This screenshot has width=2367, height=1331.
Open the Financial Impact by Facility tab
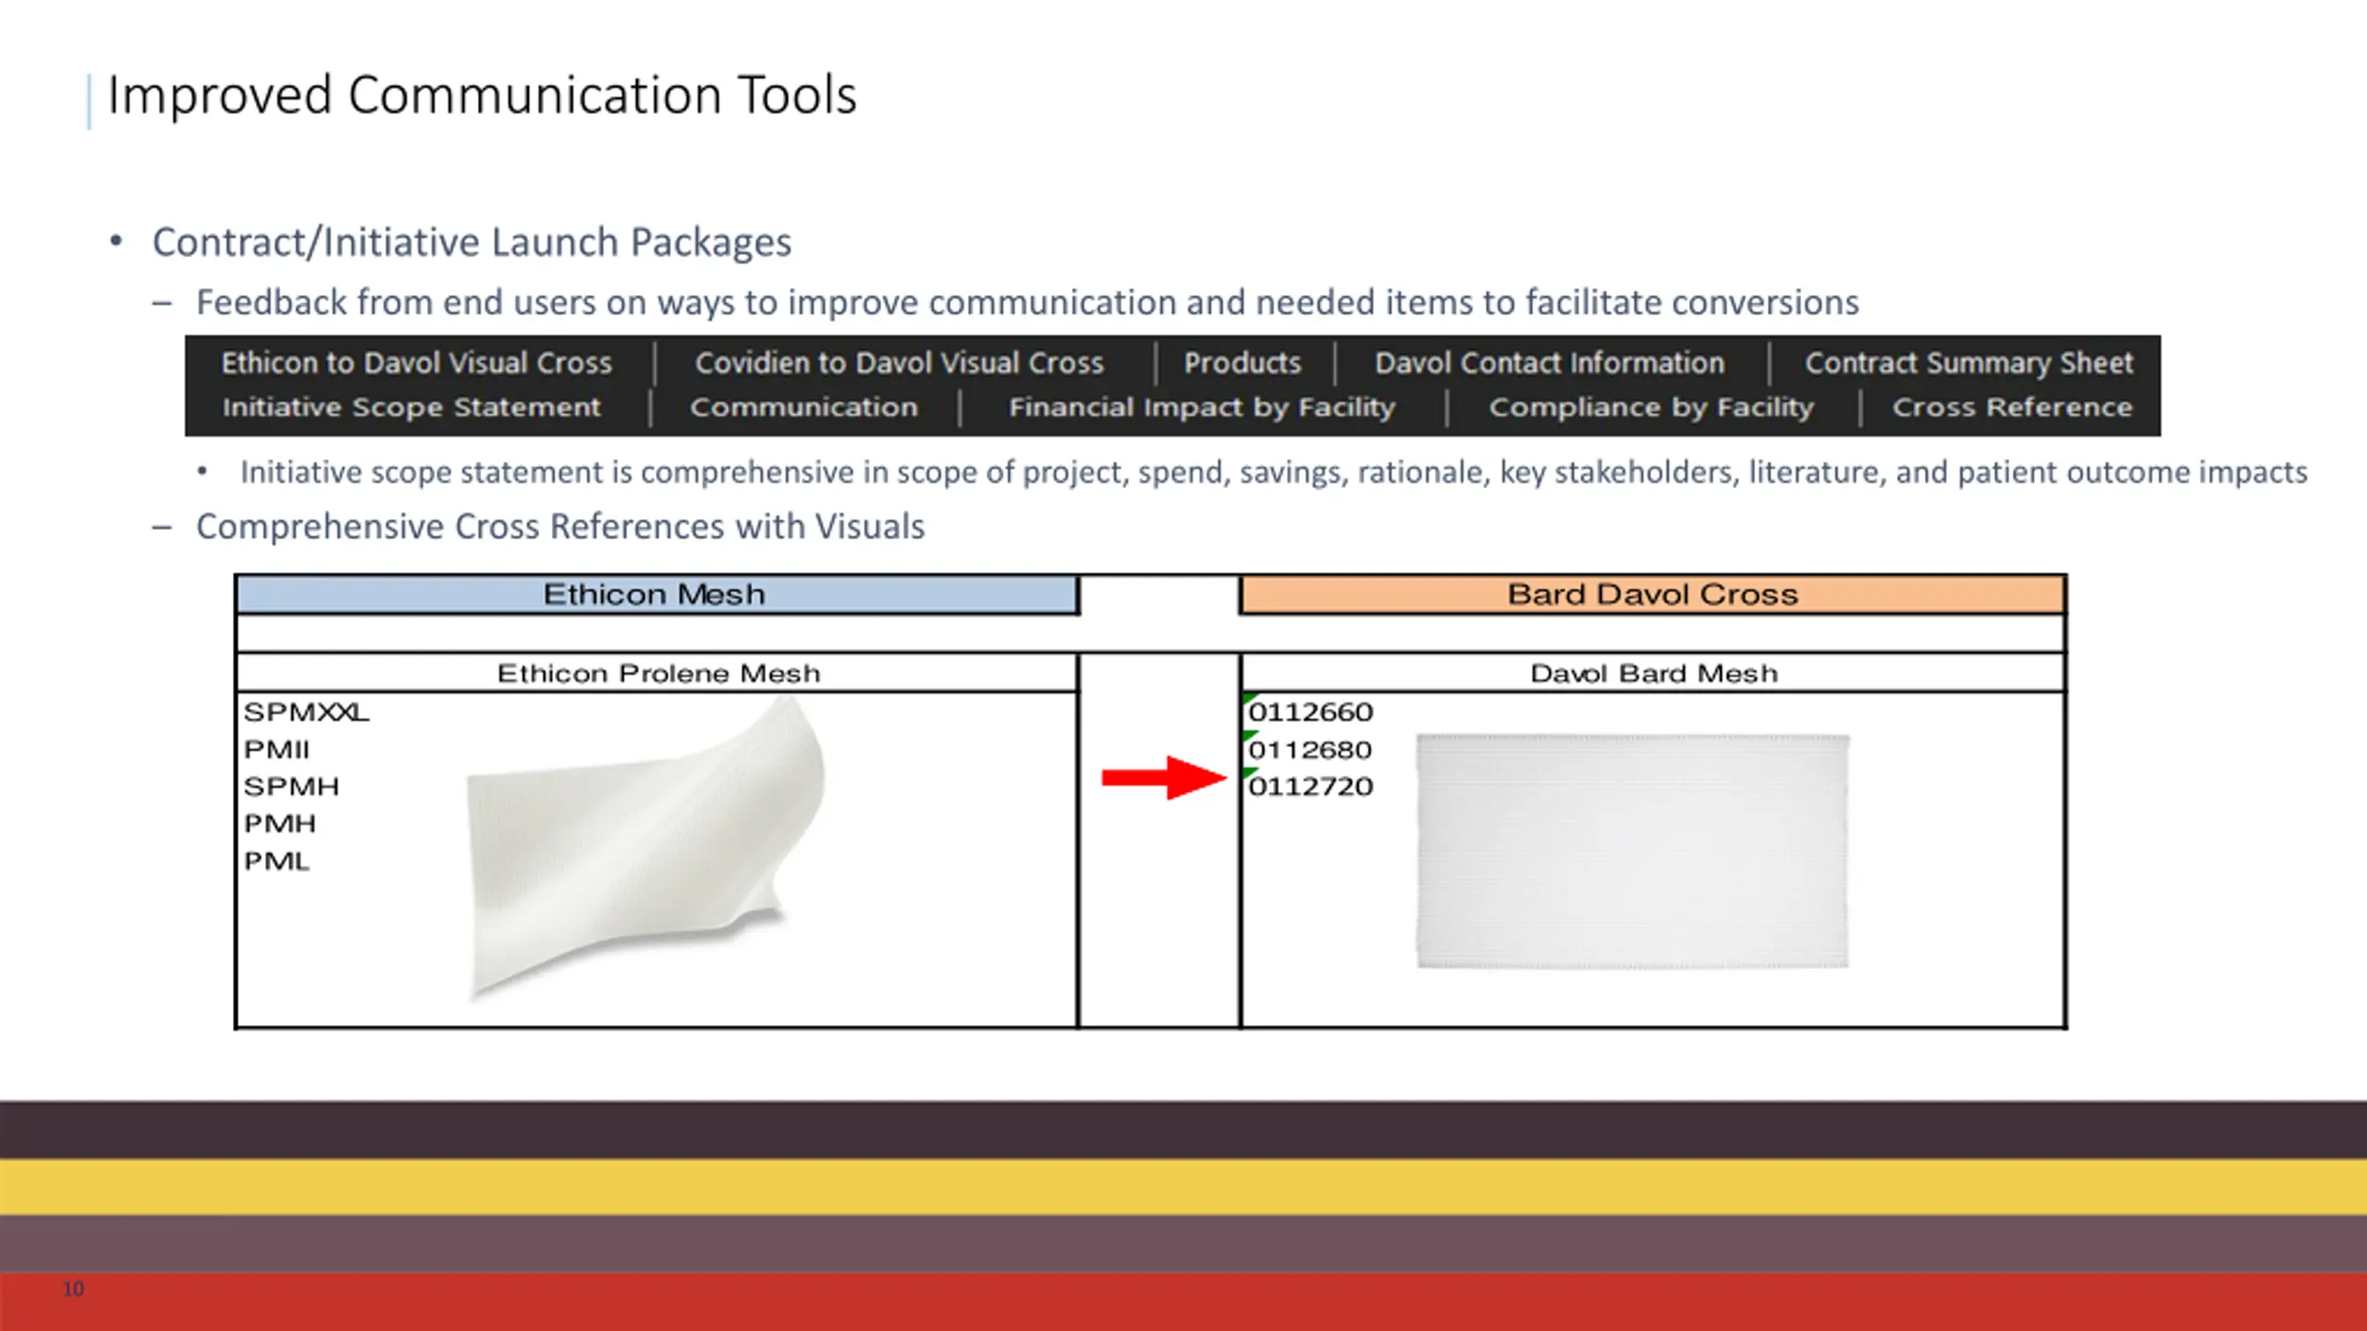click(x=1202, y=407)
